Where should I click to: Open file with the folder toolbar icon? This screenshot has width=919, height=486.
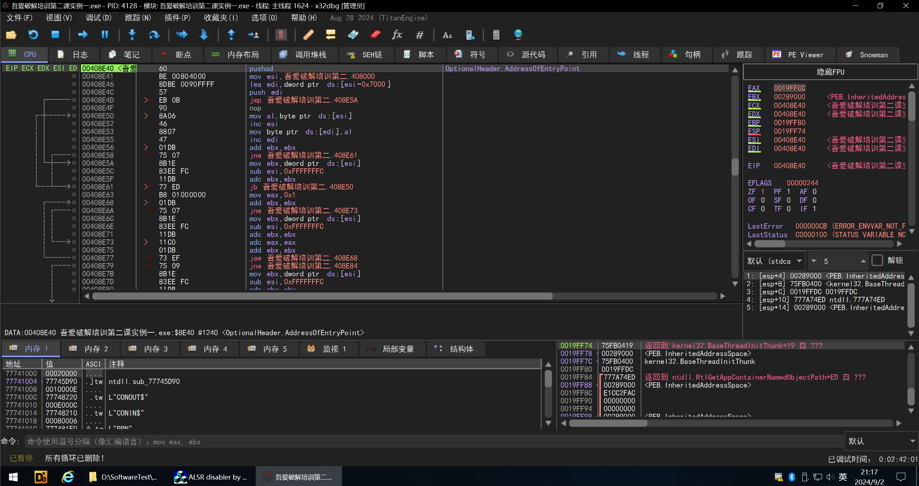click(x=11, y=35)
